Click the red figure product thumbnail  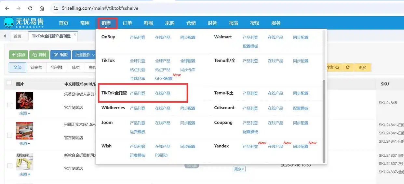tap(24, 101)
